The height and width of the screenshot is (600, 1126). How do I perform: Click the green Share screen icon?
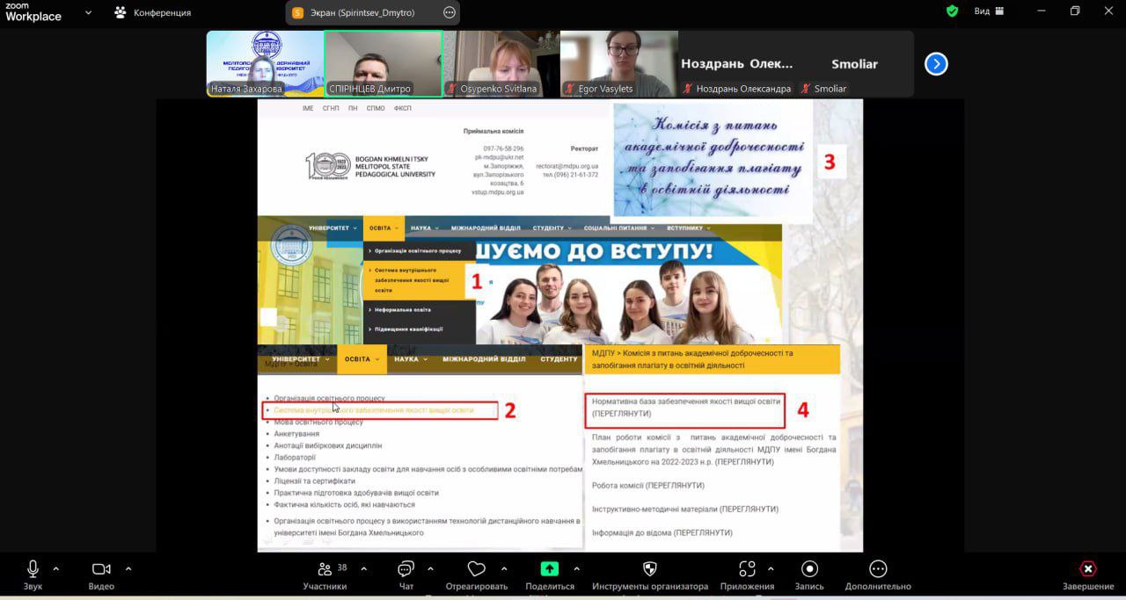pyautogui.click(x=550, y=569)
